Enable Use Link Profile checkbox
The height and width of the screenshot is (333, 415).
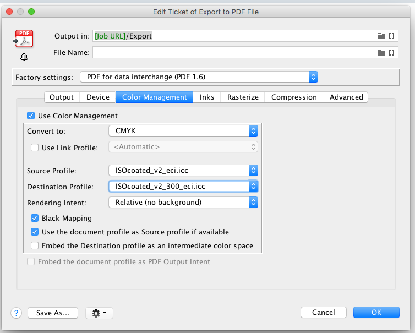tap(35, 148)
